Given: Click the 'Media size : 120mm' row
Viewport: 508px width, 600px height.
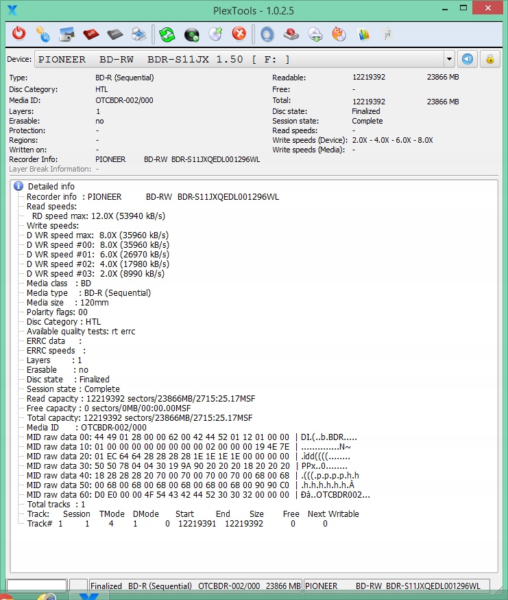Looking at the screenshot, I should [68, 302].
